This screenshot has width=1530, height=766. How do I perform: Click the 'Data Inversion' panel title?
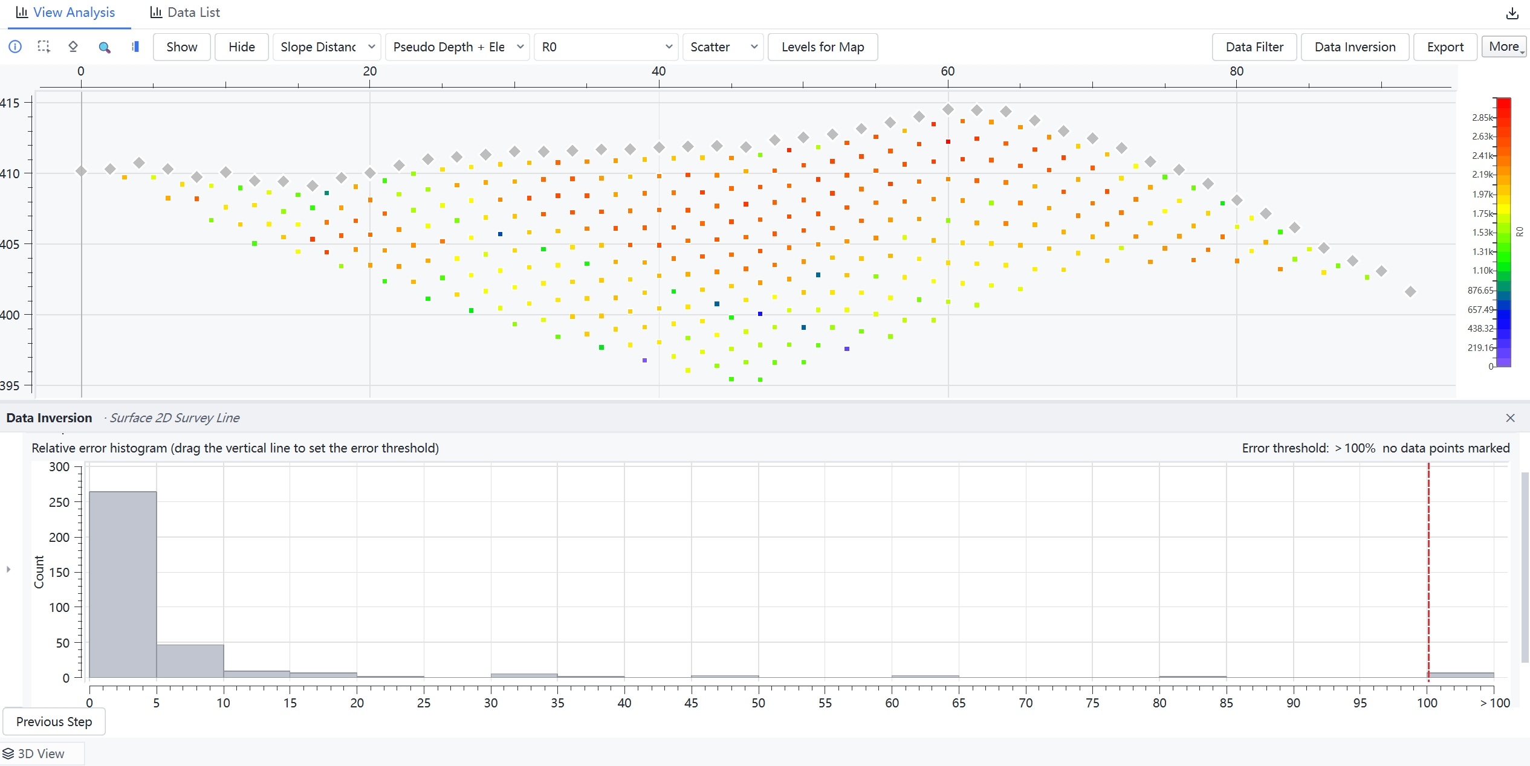click(x=49, y=417)
